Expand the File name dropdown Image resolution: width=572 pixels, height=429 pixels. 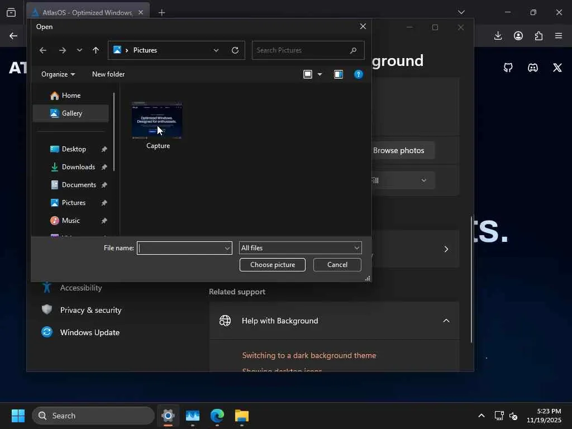click(227, 248)
